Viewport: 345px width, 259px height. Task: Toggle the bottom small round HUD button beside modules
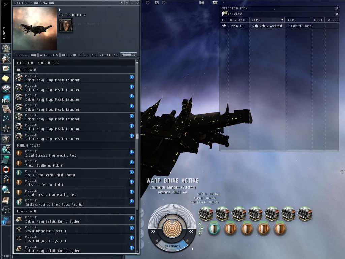point(200,233)
